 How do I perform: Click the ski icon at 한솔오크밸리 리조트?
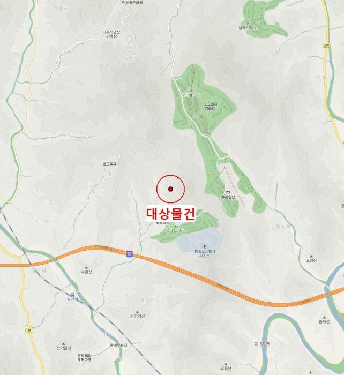(x=205, y=247)
